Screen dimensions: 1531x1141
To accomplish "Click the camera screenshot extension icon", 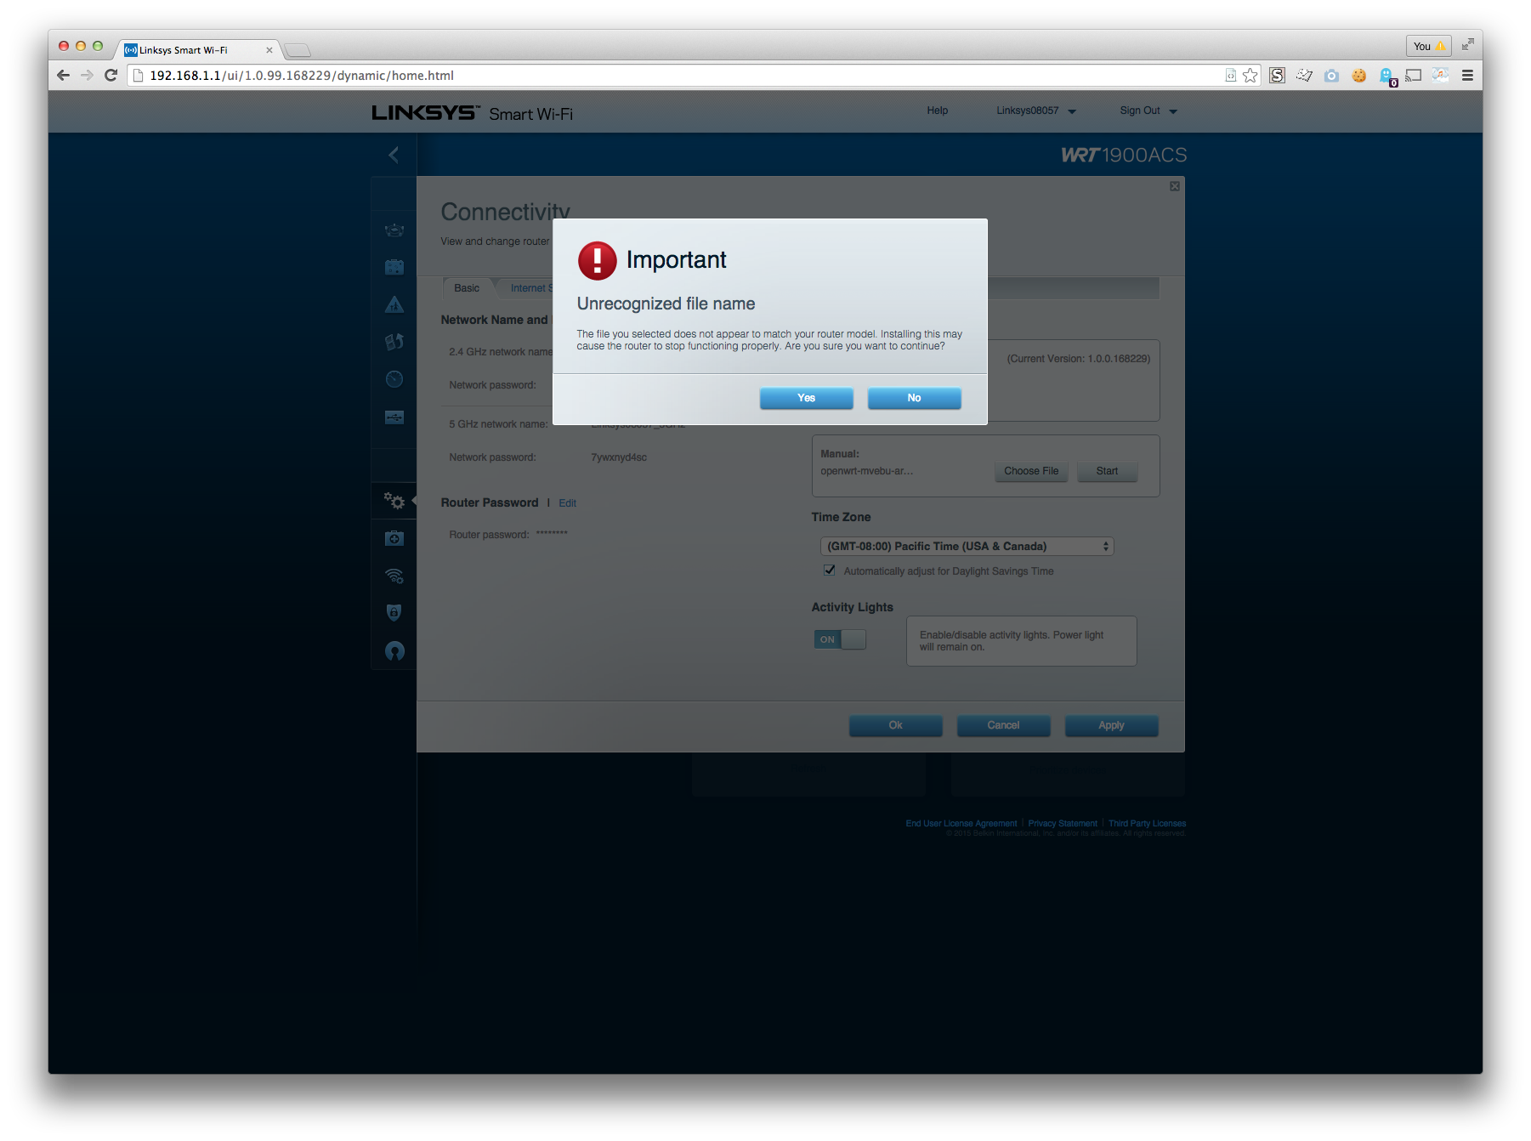I will [x=1331, y=76].
